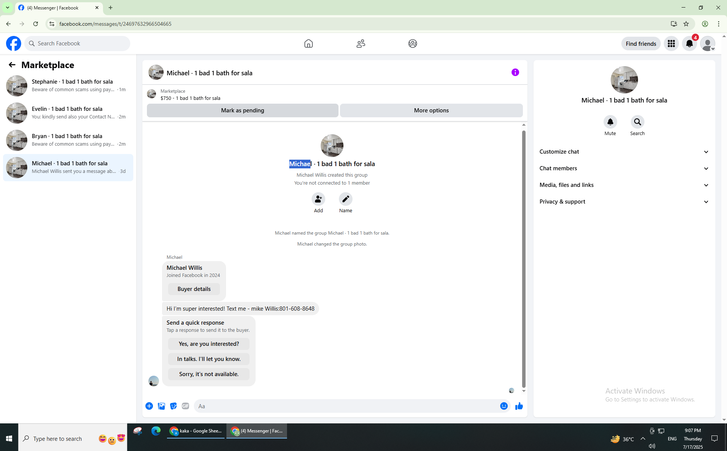Click the large group photo in right panel

point(624,80)
